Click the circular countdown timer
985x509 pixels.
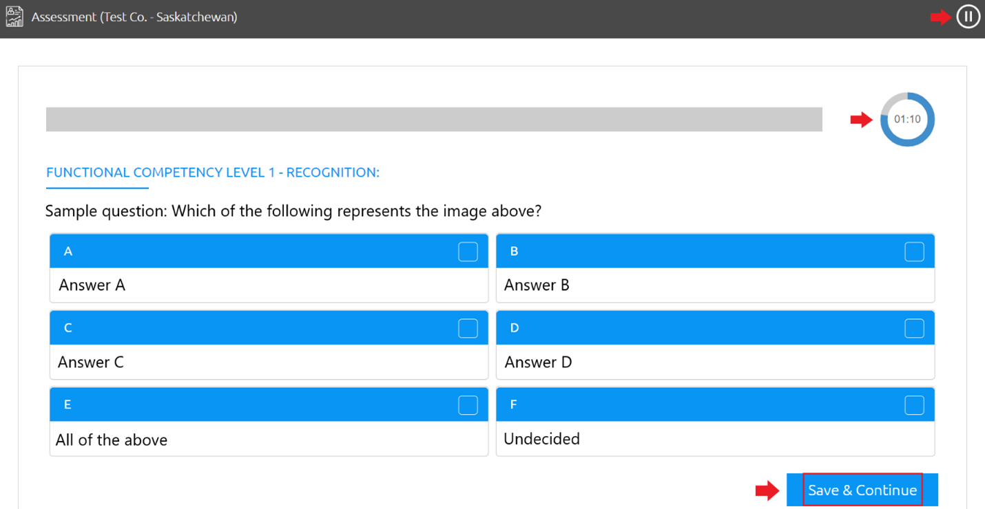(907, 119)
